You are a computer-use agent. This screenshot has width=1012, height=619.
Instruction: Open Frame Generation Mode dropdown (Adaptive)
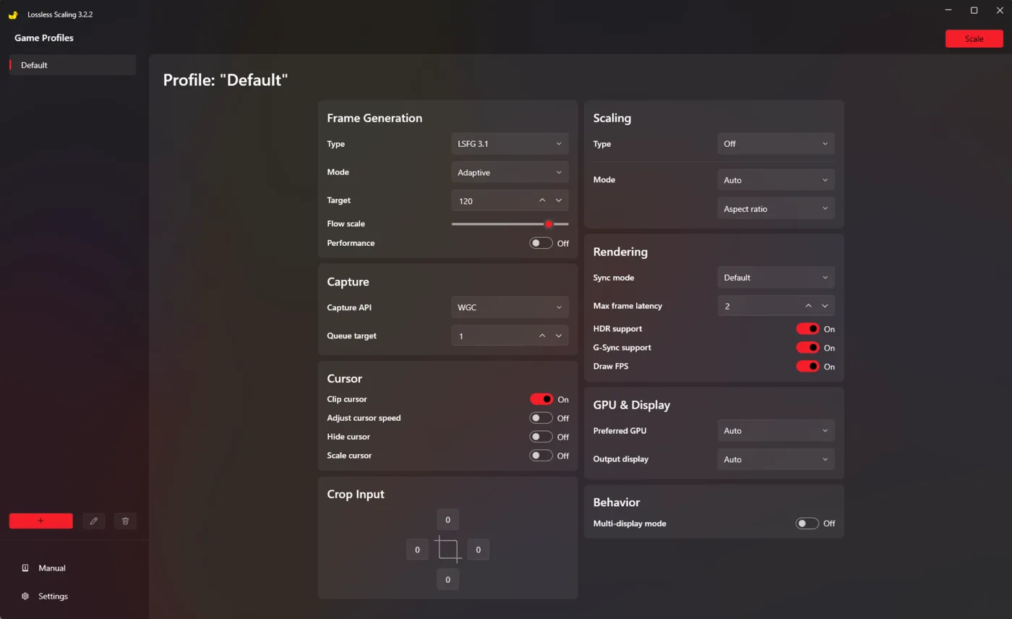pyautogui.click(x=510, y=172)
